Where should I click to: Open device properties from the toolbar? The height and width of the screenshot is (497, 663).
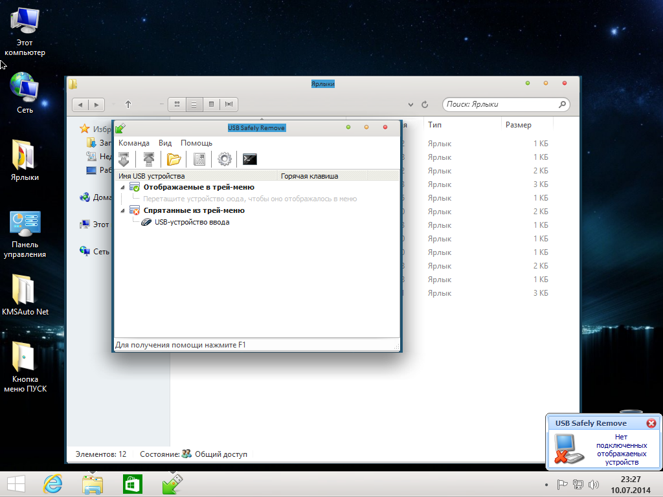(x=199, y=159)
